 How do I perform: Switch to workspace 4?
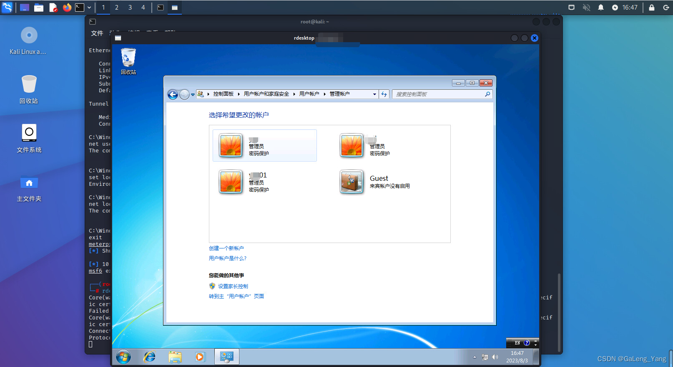[143, 8]
